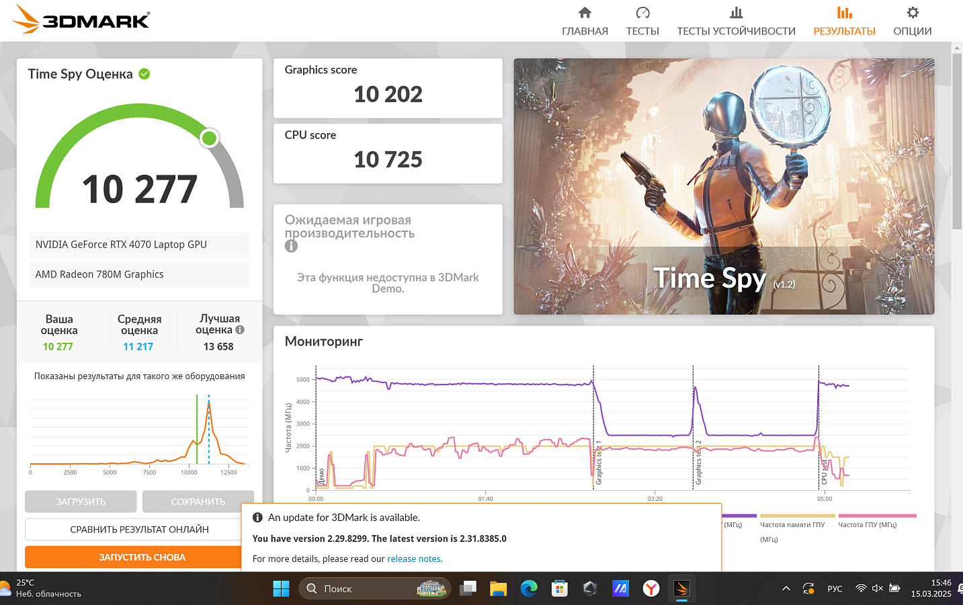Open the ГЛАВНАЯ home tab
963x605 pixels.
coord(585,21)
